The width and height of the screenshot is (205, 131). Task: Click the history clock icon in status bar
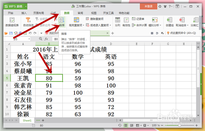click(120, 126)
